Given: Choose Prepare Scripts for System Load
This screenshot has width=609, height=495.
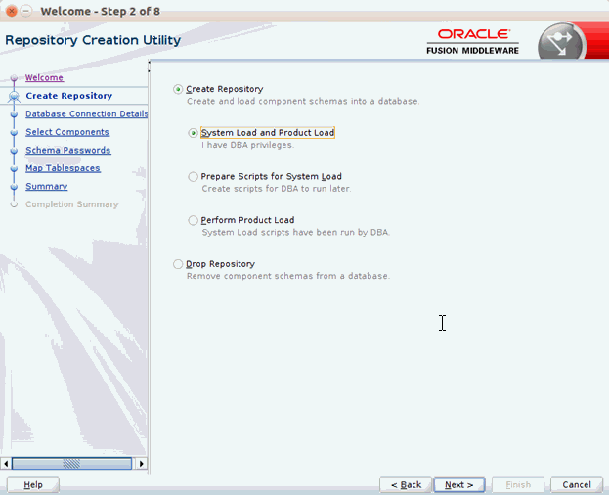Looking at the screenshot, I should point(193,177).
